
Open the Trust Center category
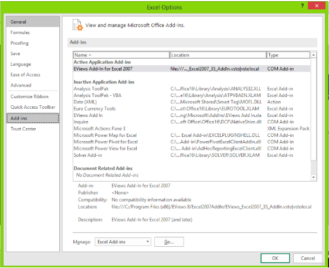click(x=33, y=129)
